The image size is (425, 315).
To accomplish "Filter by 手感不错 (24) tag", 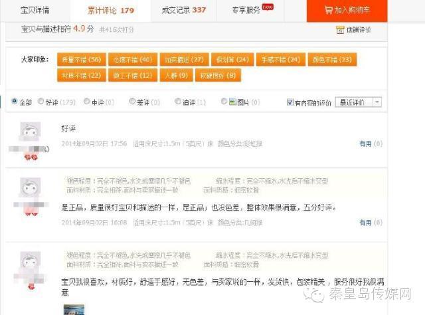I will pos(281,60).
